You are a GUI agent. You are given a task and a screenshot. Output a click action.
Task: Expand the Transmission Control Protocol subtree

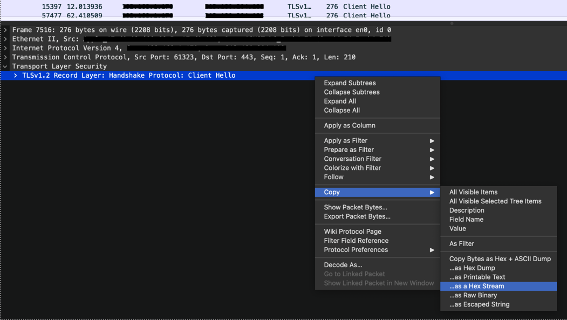[5, 57]
